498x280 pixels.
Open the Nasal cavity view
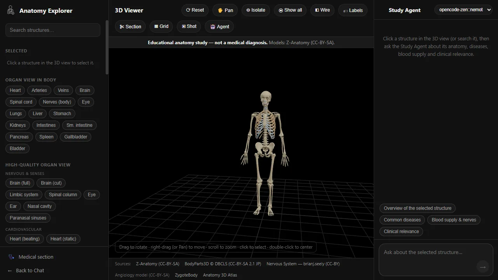point(40,206)
